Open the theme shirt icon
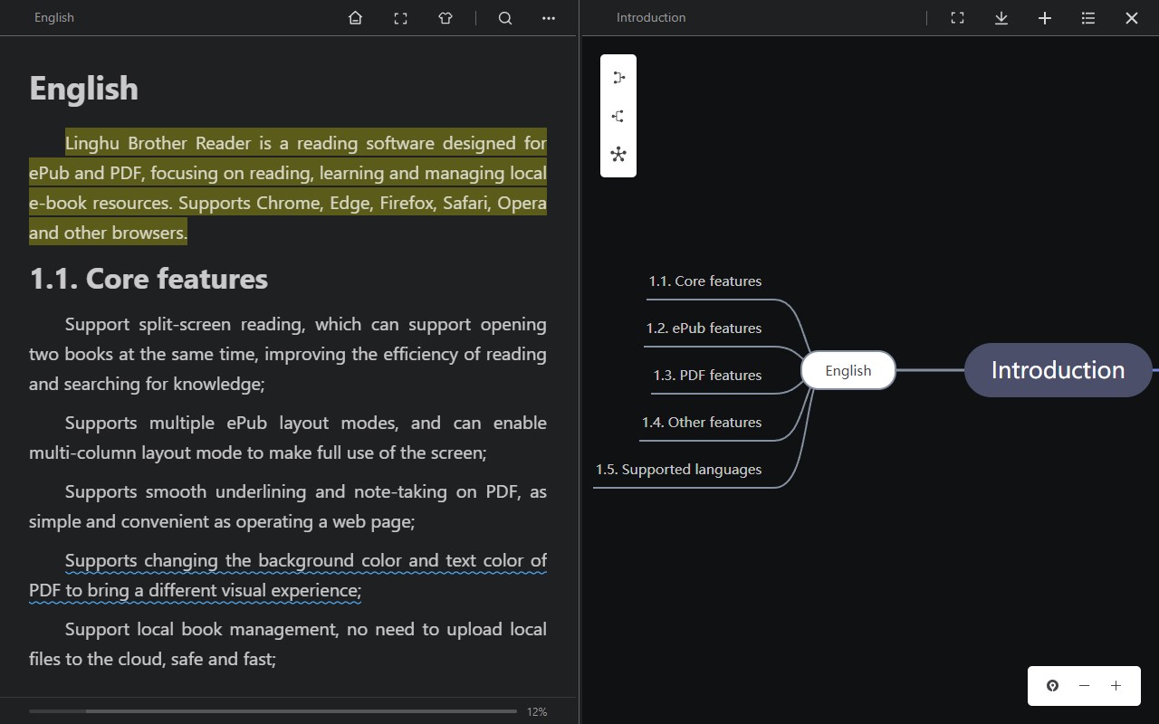 (445, 18)
